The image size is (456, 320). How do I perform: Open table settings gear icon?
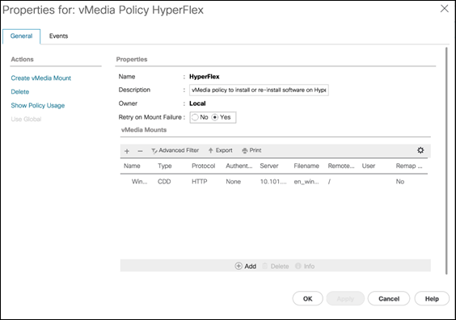pyautogui.click(x=420, y=150)
